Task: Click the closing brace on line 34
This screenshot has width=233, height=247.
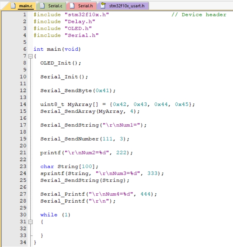Action: 35,242
